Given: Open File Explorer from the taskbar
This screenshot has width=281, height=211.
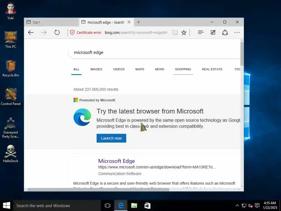Looking at the screenshot, I should pyautogui.click(x=134, y=206).
